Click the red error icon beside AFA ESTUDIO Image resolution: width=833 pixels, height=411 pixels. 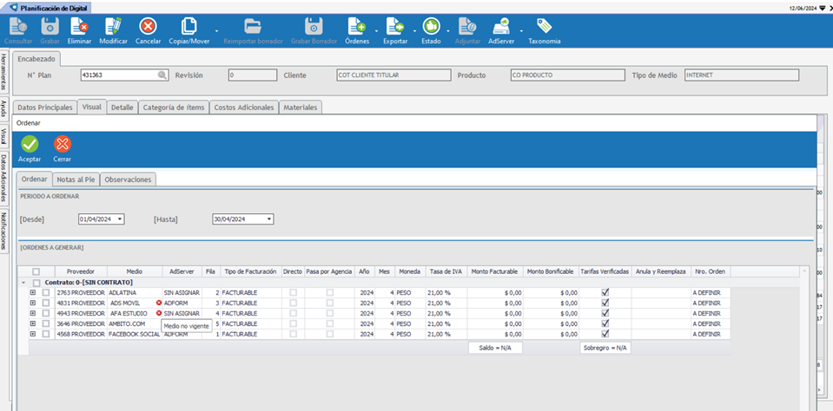click(x=159, y=313)
